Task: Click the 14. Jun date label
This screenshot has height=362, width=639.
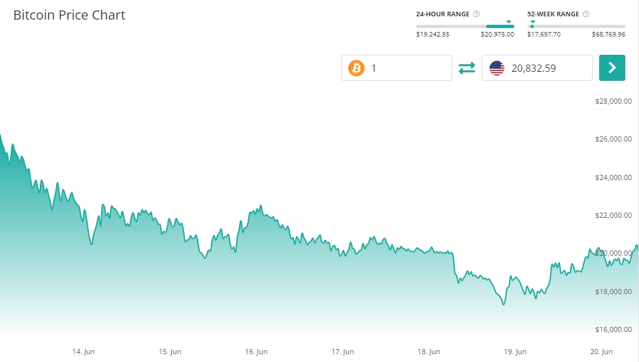Action: pos(84,352)
